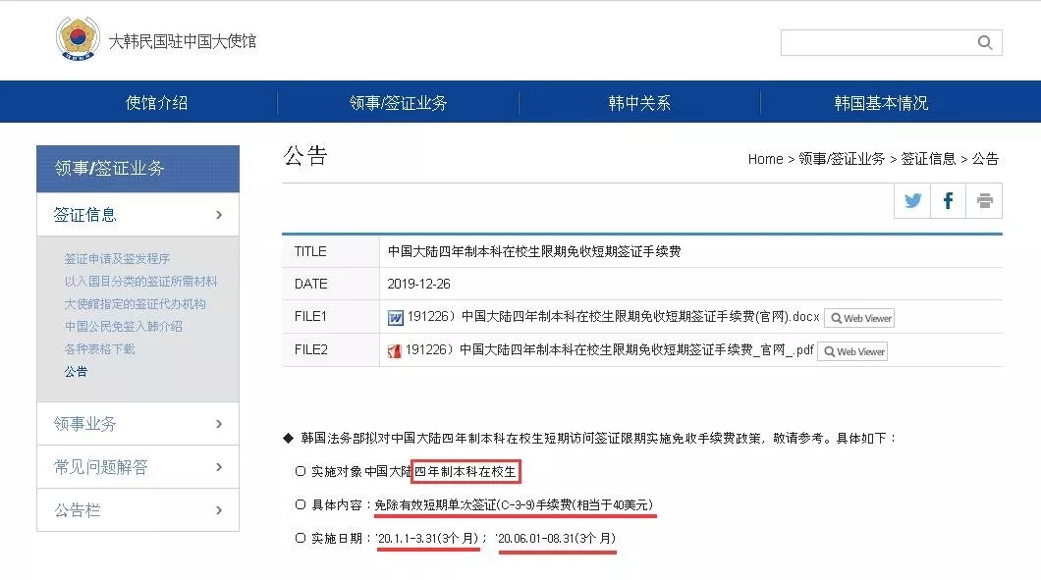This screenshot has width=1041, height=580.
Task: Click the Korean embassy emblem logo
Action: click(78, 39)
